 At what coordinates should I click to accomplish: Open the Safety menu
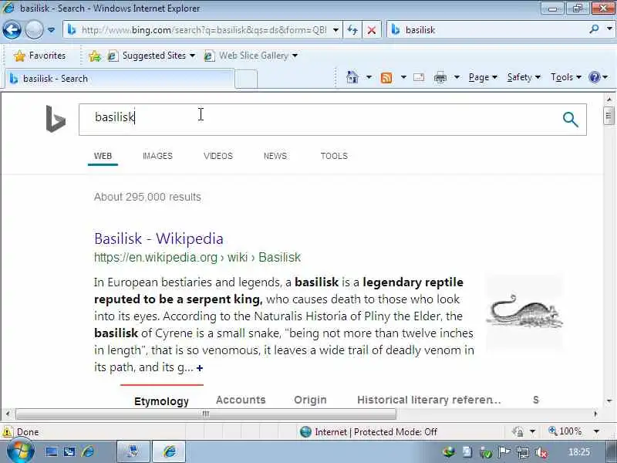tap(524, 77)
